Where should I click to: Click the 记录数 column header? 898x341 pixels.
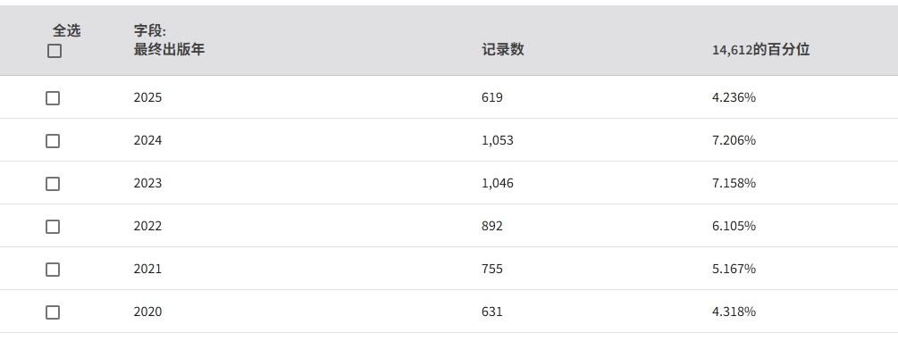tap(503, 50)
